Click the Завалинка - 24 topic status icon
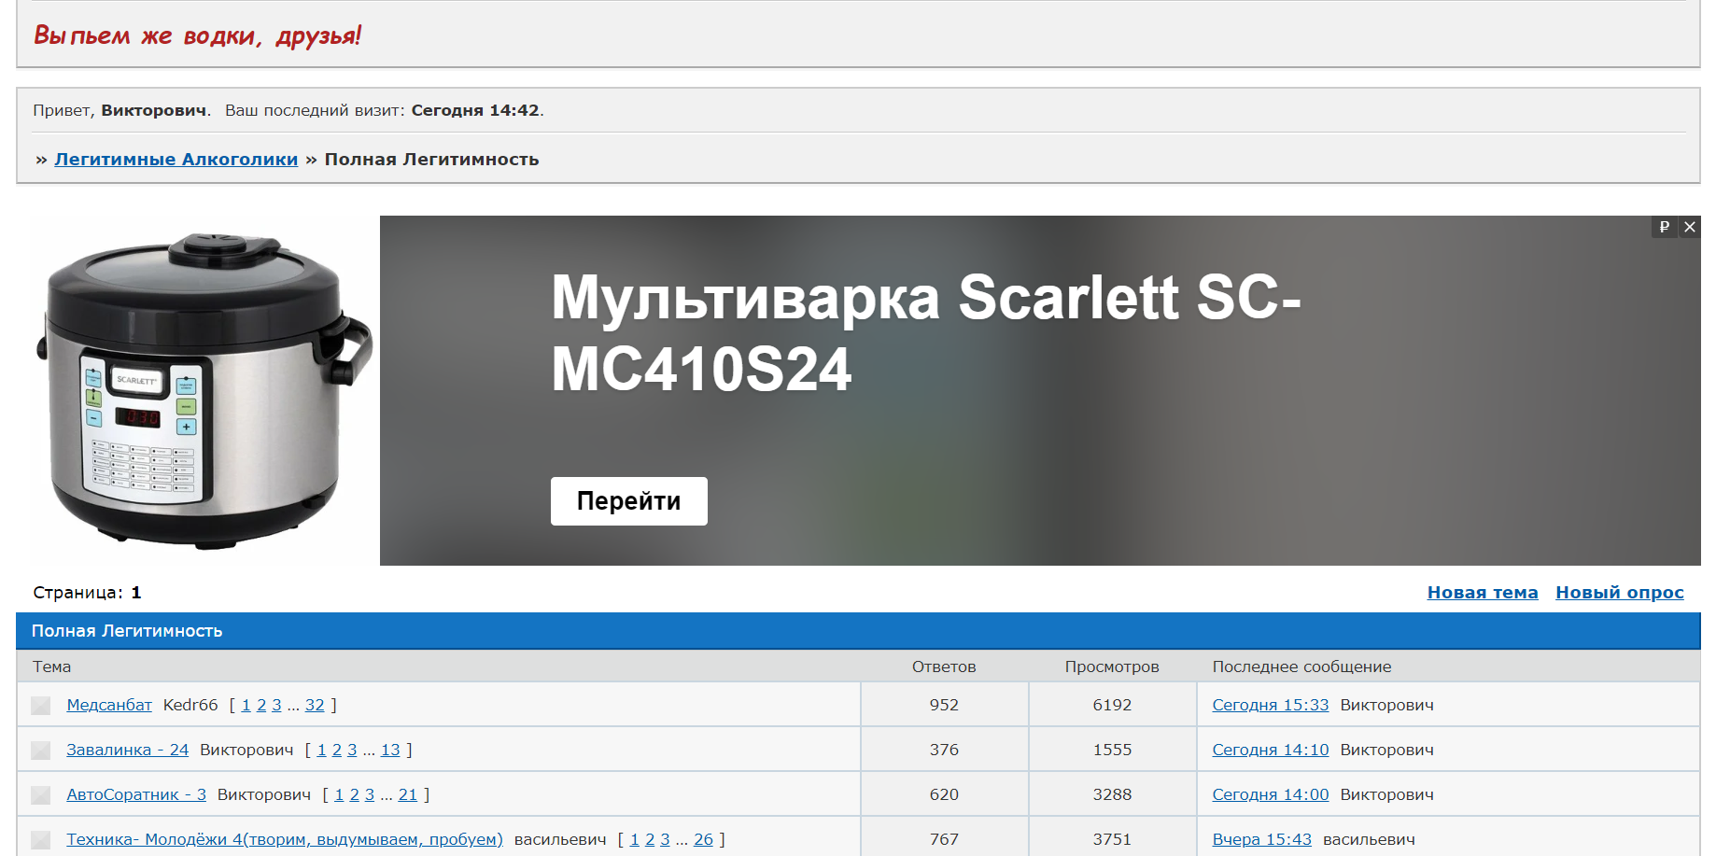The image size is (1716, 856). point(40,751)
